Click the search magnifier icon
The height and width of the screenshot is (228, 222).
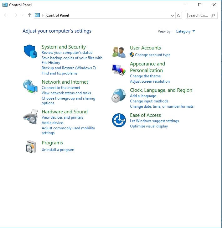click(213, 15)
